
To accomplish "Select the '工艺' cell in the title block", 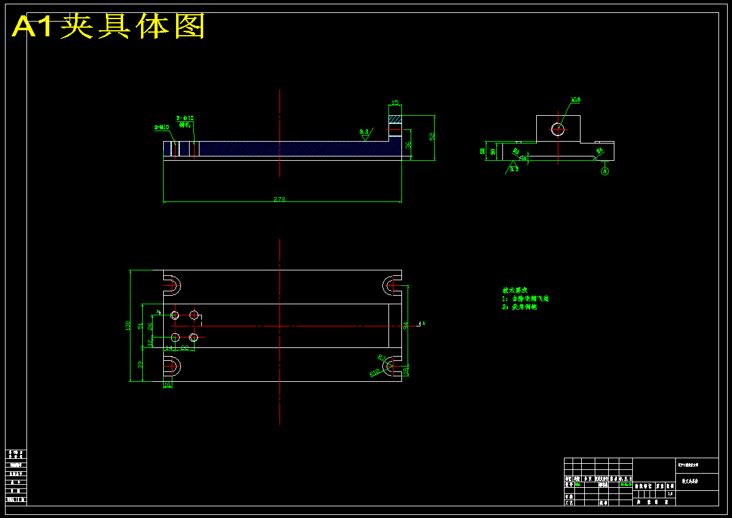I will [x=569, y=503].
